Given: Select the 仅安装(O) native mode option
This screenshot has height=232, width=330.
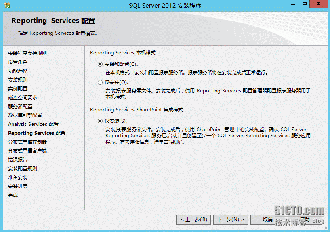Looking at the screenshot, I should click(100, 82).
